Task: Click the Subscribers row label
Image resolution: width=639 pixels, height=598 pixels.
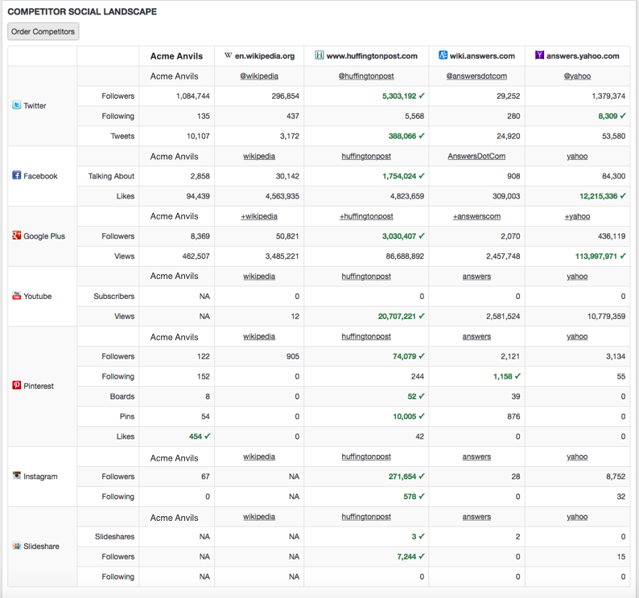Action: (114, 297)
